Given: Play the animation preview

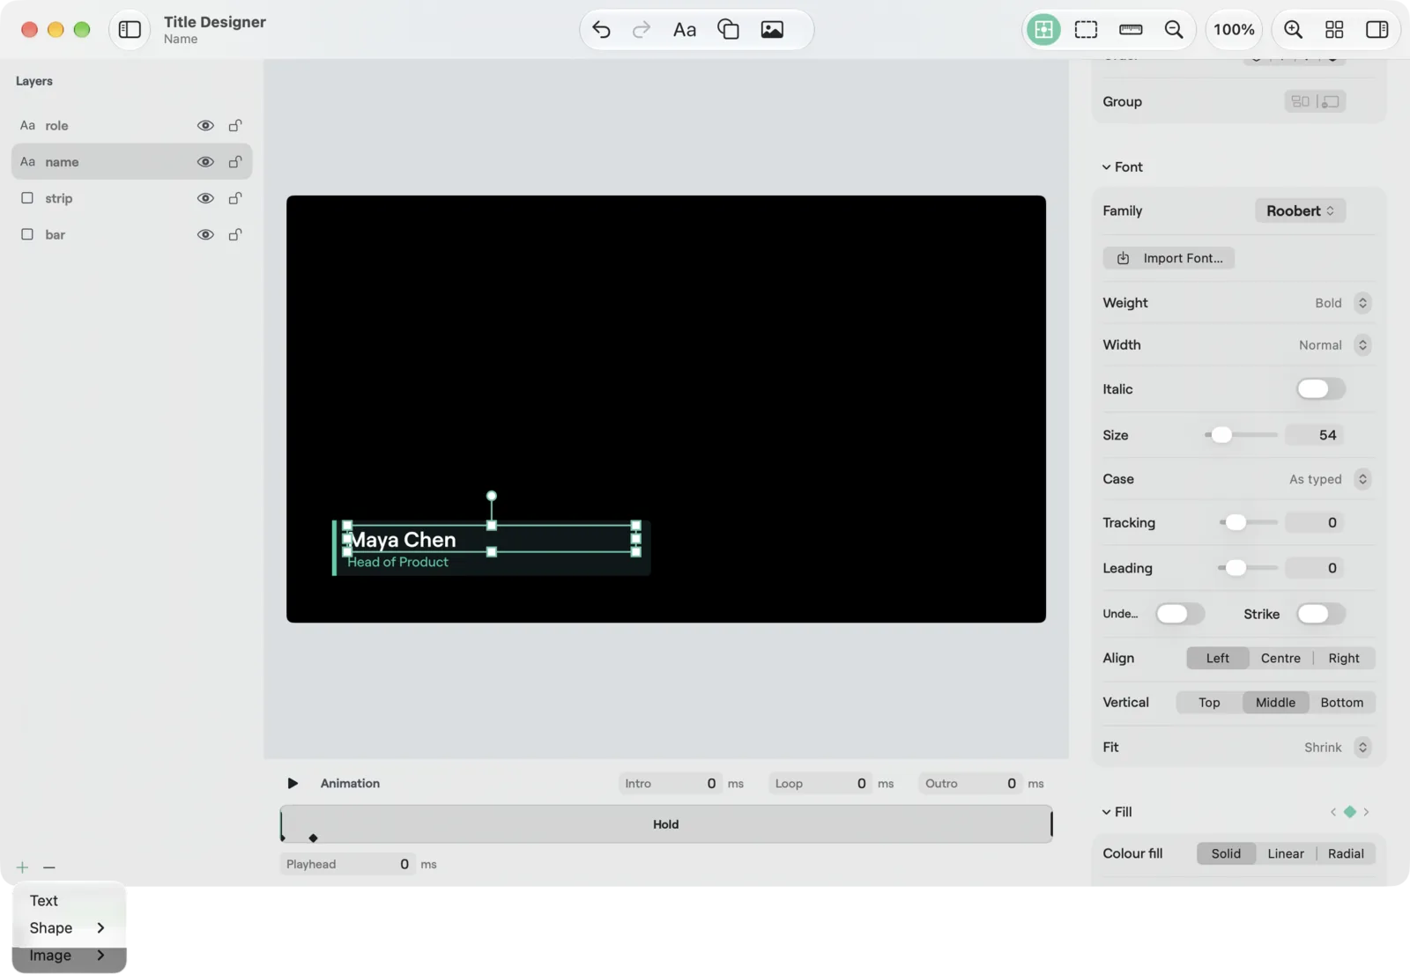Looking at the screenshot, I should pyautogui.click(x=293, y=784).
